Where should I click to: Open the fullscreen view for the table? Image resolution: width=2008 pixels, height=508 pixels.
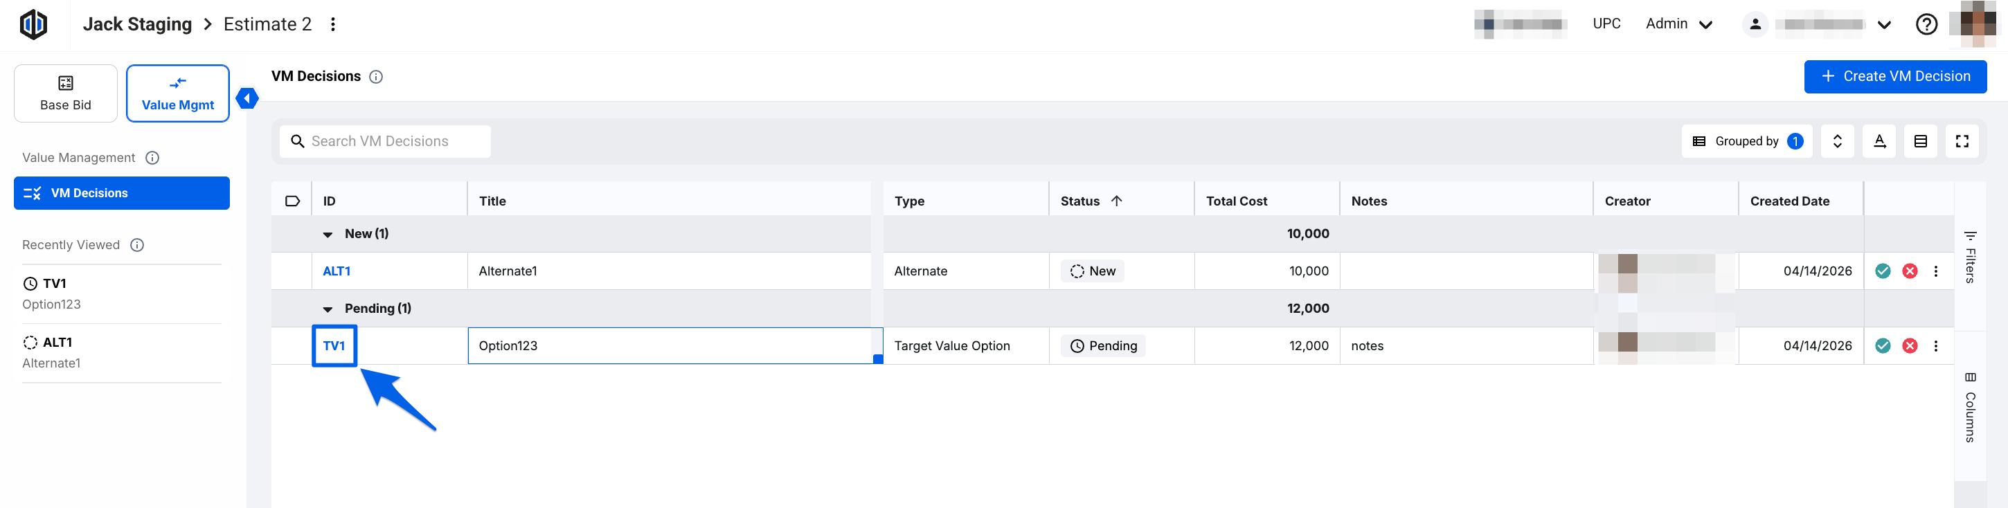1962,141
